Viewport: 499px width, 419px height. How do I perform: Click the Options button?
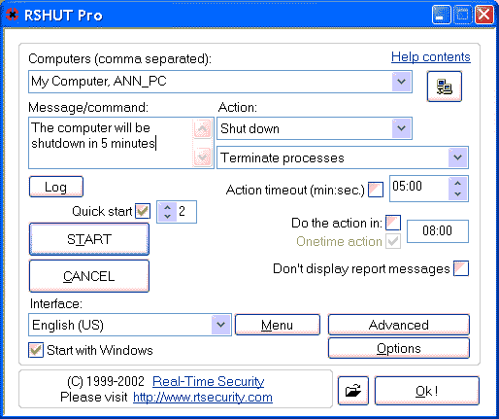(399, 348)
